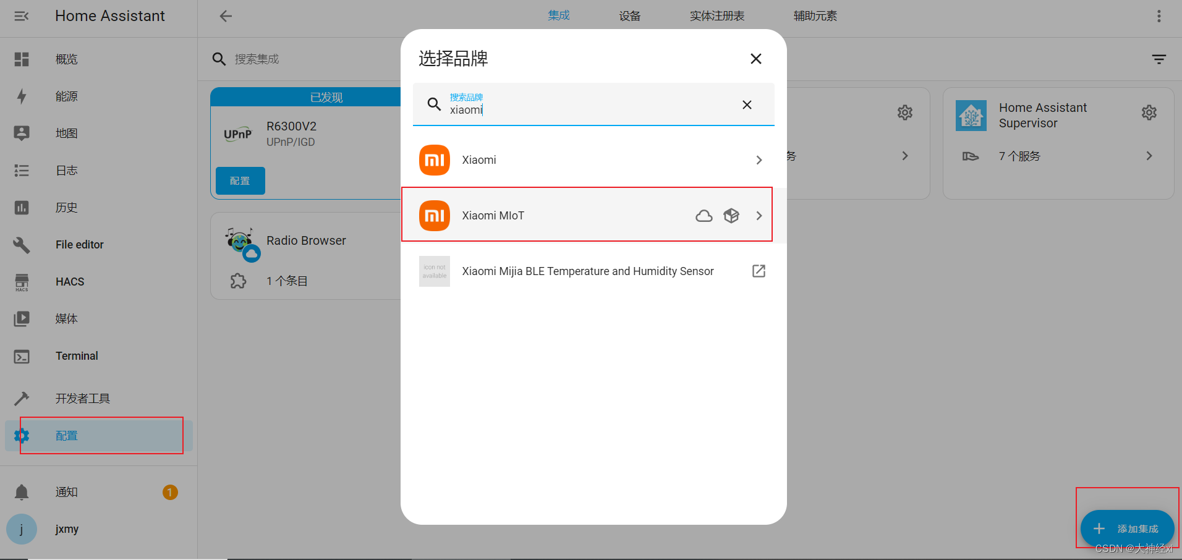
Task: Click the cloud icon on Xiaomi MIoT
Action: click(704, 216)
